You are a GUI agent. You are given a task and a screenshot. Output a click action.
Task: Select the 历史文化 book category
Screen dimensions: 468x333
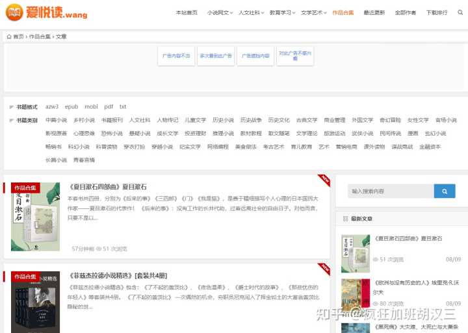tap(279, 120)
